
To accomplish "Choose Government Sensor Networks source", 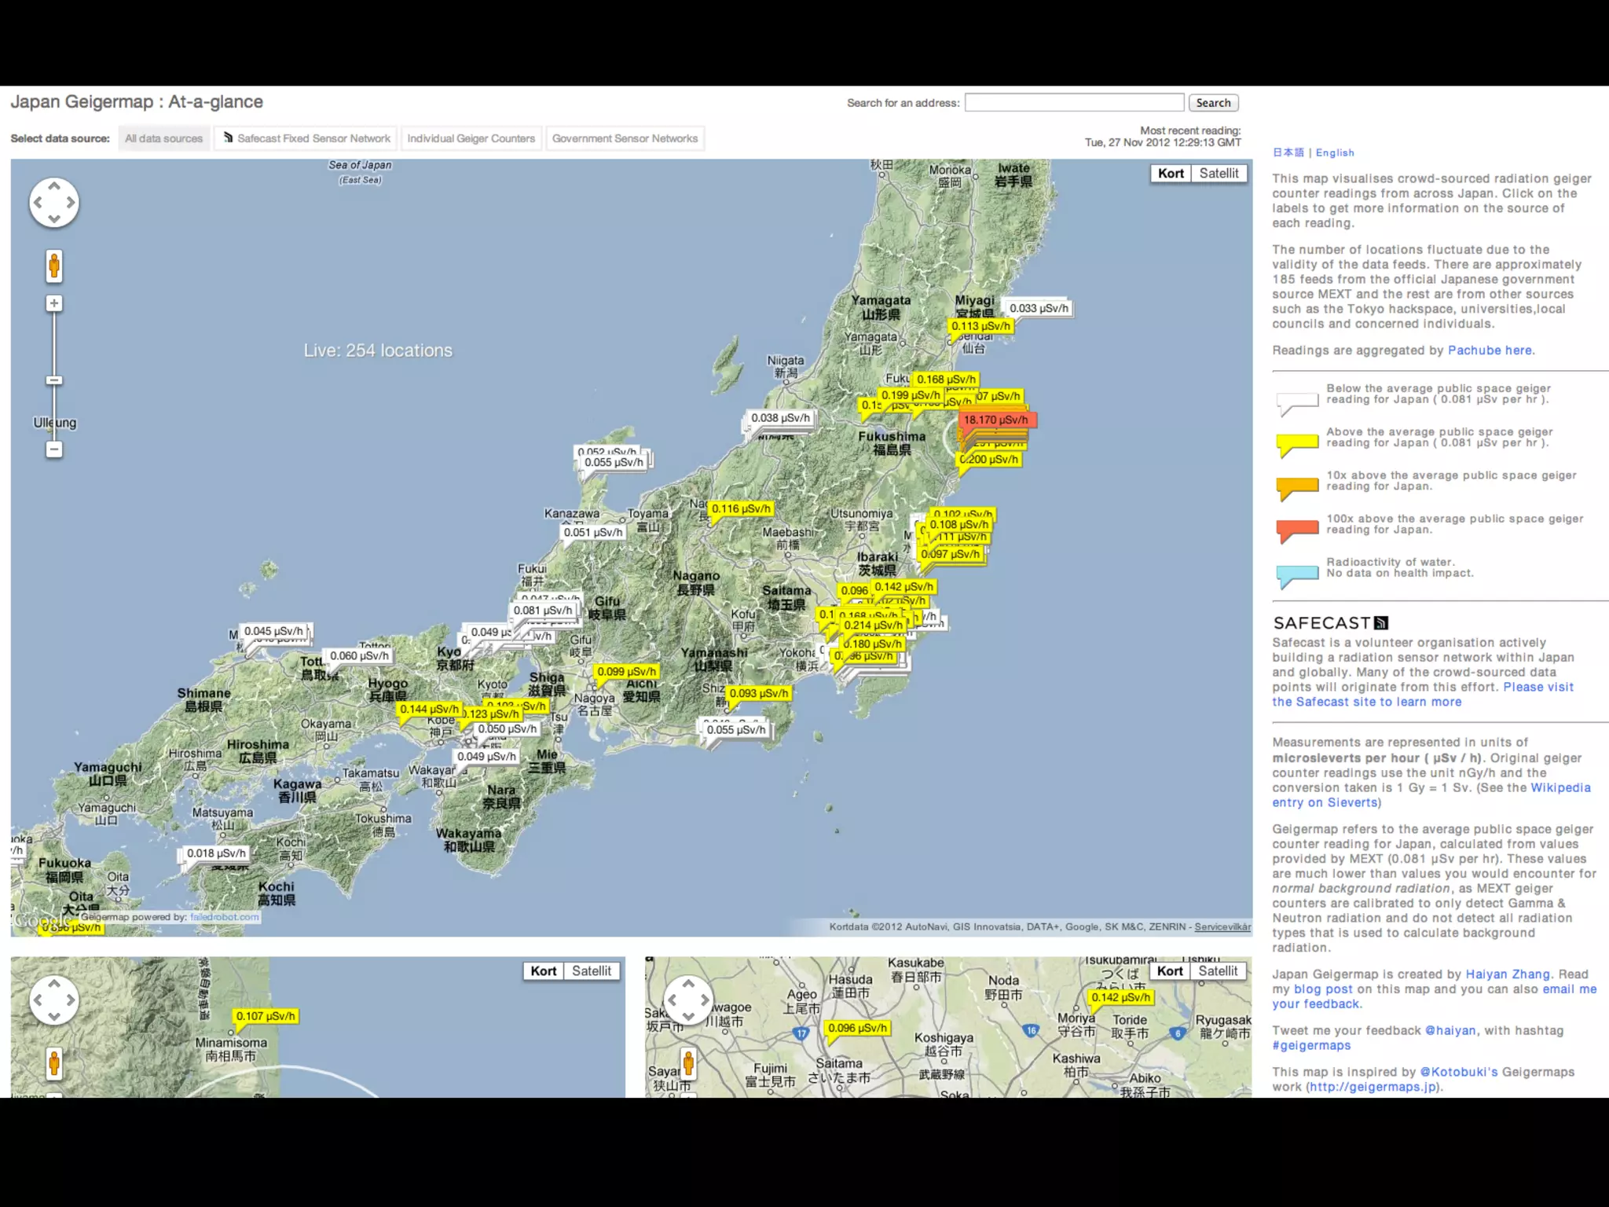I will (625, 138).
